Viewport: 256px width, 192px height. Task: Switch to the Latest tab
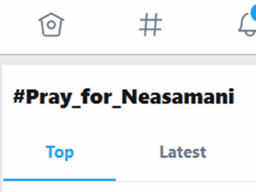(183, 152)
